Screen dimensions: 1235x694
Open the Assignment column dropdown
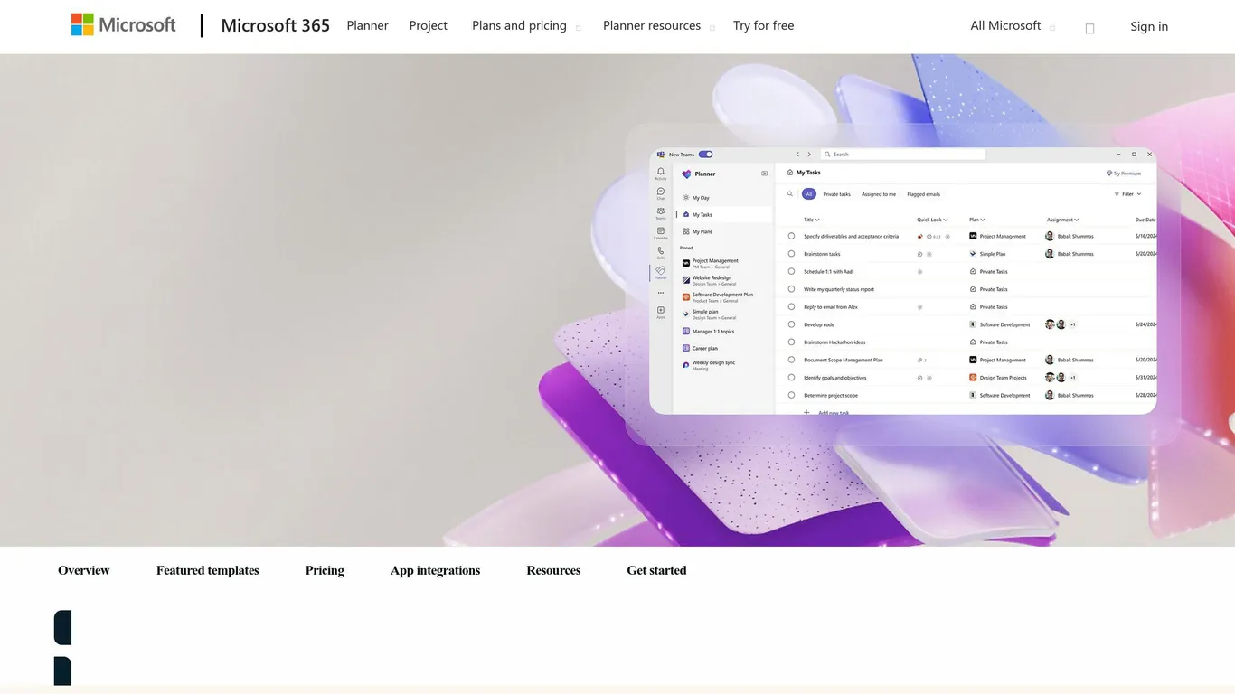point(1063,220)
